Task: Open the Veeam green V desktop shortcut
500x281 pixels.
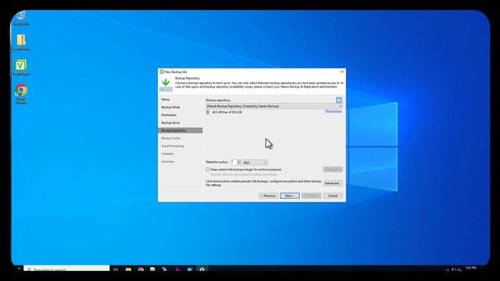Action: (21, 67)
